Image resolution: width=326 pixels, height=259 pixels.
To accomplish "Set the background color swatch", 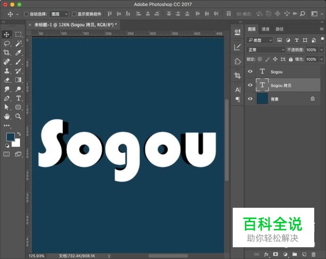I will tap(17, 144).
